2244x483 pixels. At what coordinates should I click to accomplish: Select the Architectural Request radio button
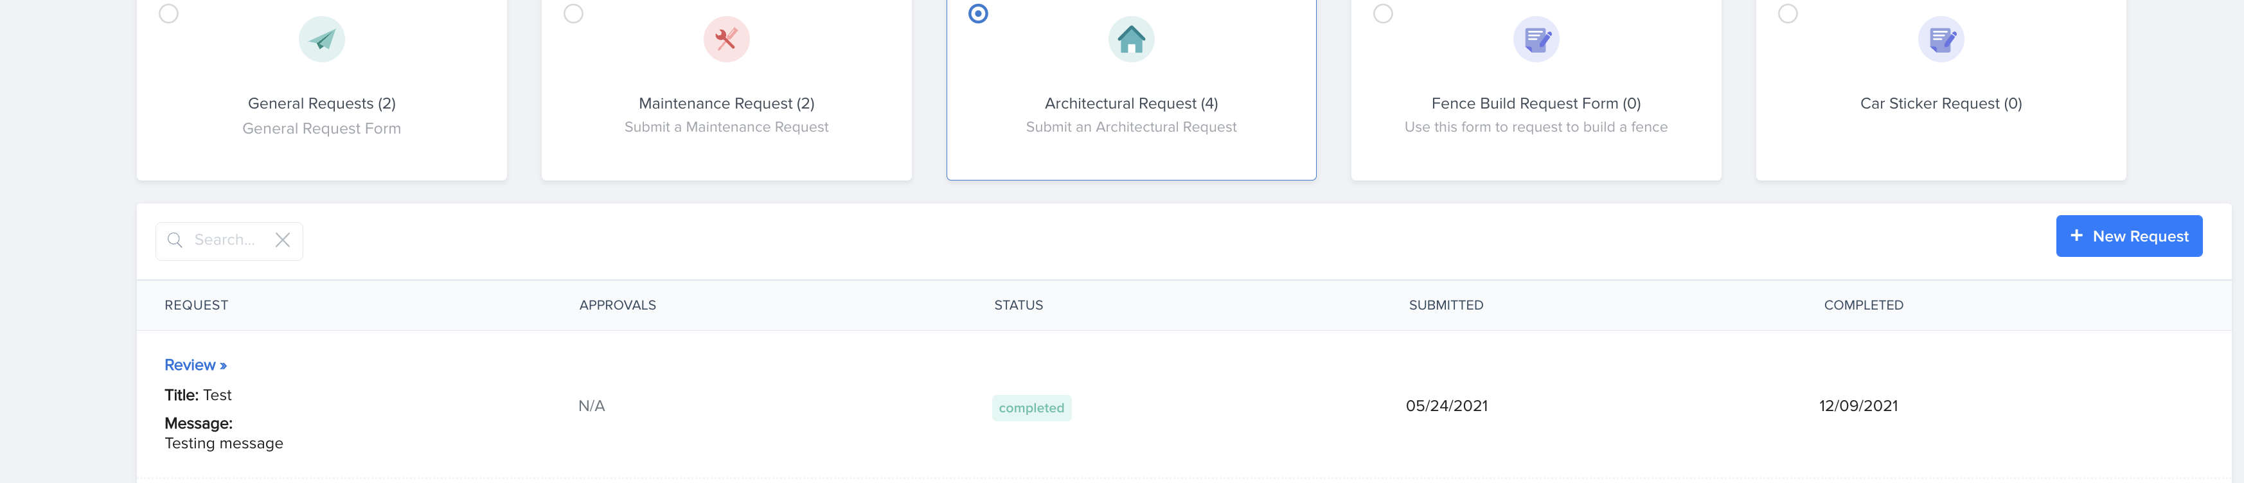(978, 14)
